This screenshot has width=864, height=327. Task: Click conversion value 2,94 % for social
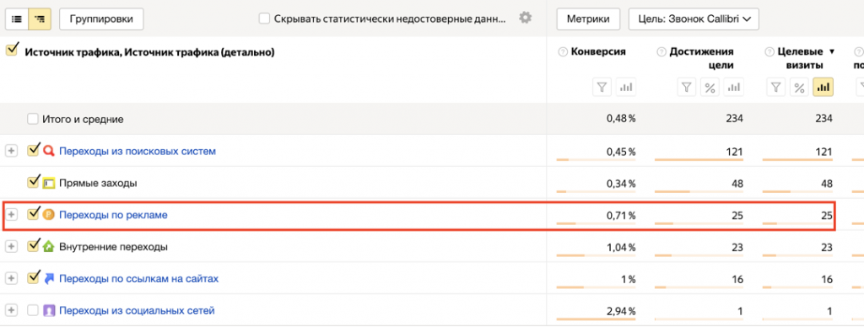(x=621, y=311)
